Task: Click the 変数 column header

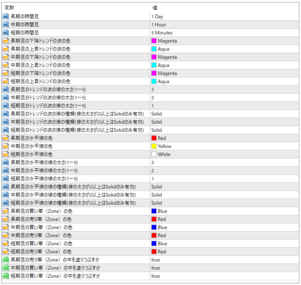Action: [9, 8]
